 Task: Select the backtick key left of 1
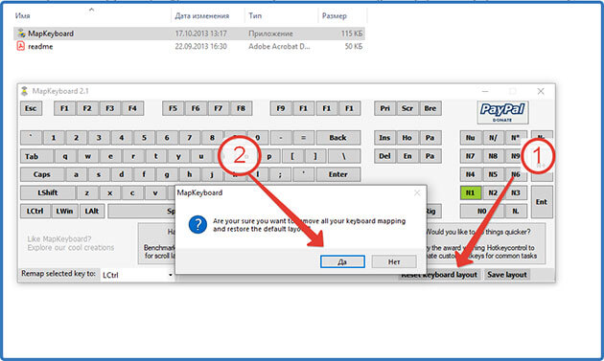coord(31,138)
